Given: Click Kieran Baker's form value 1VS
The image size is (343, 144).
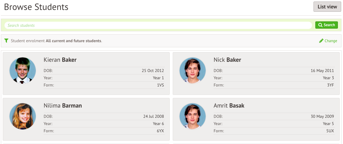Looking at the screenshot, I should click(x=160, y=85).
